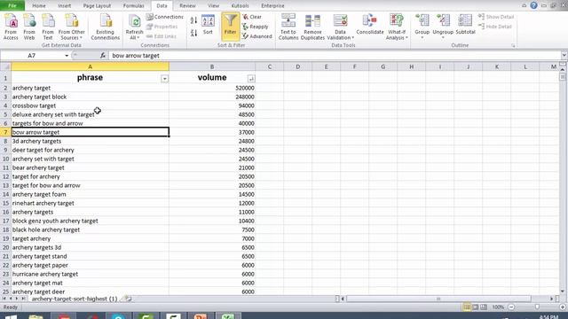Switch to Page Break Preview icon
This screenshot has width=568, height=319.
(484, 307)
